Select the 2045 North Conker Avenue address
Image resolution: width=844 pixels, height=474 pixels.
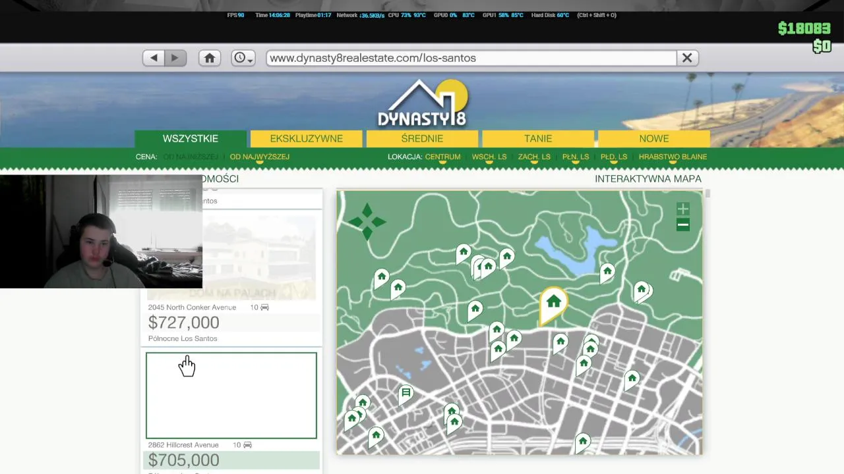click(192, 307)
